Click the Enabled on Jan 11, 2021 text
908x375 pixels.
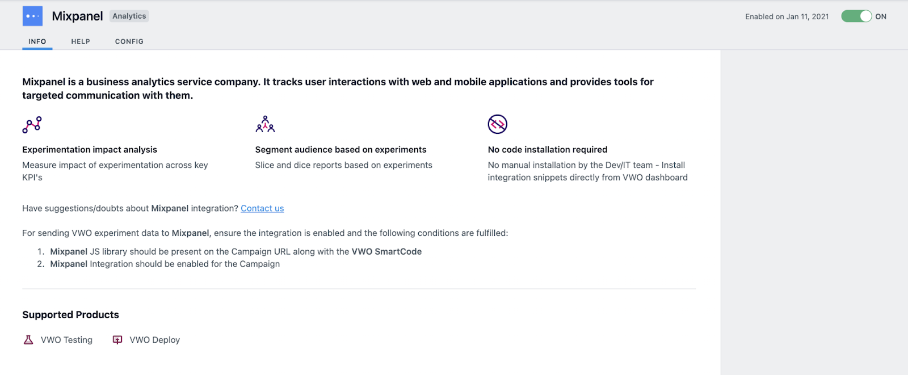pos(787,16)
